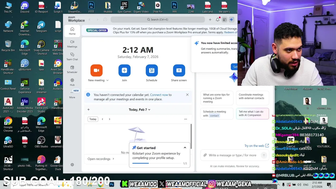Open Telegram desktop icon

[x=41, y=26]
